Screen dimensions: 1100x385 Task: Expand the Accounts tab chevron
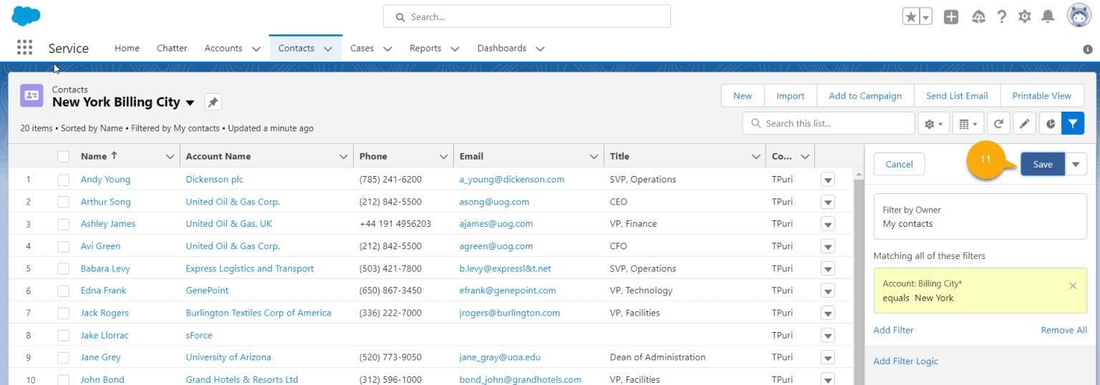(256, 49)
